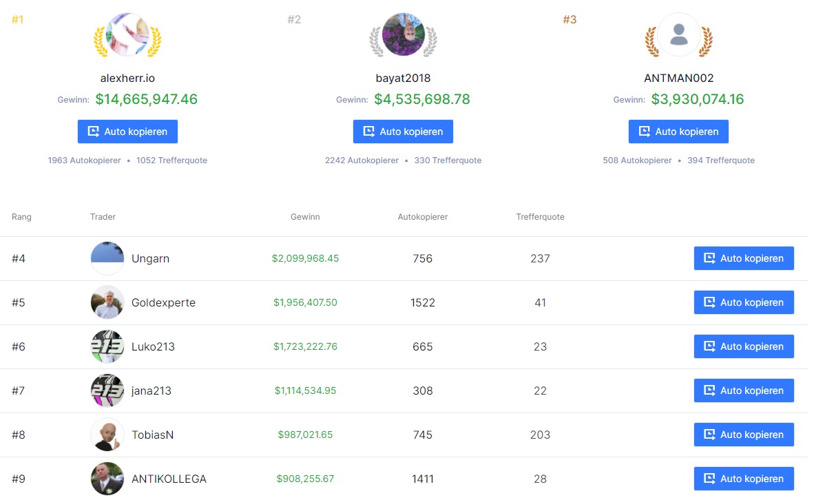
Task: Auto copy trader jana213 in row #7
Action: tap(744, 390)
